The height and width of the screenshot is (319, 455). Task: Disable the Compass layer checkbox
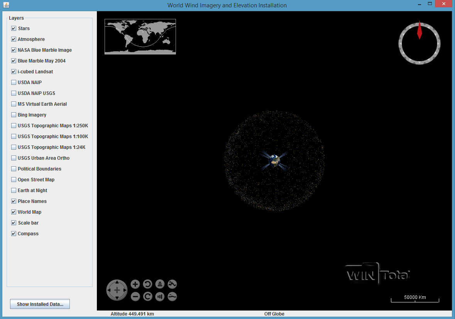14,233
